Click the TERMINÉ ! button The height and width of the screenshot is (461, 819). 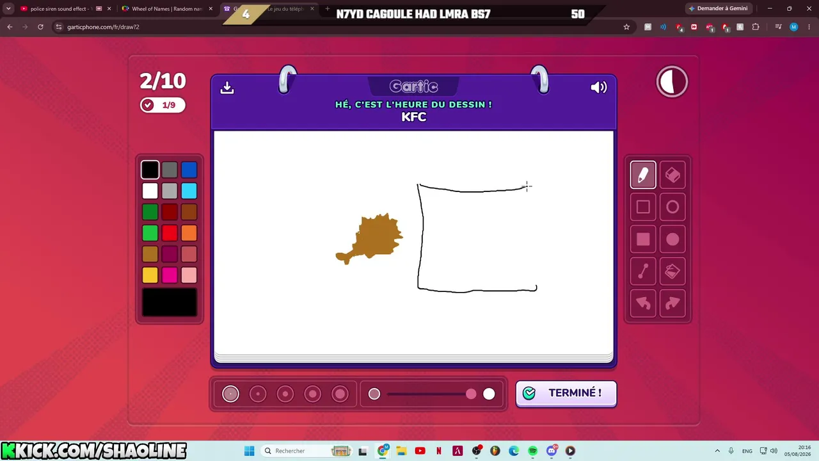tap(566, 393)
